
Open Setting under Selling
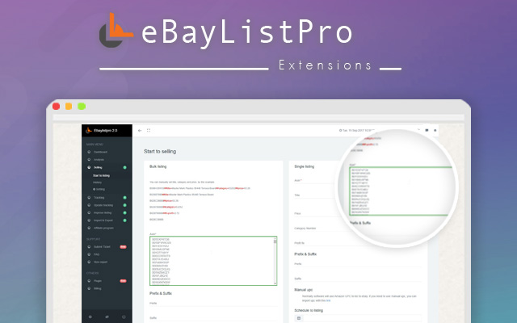pyautogui.click(x=99, y=189)
